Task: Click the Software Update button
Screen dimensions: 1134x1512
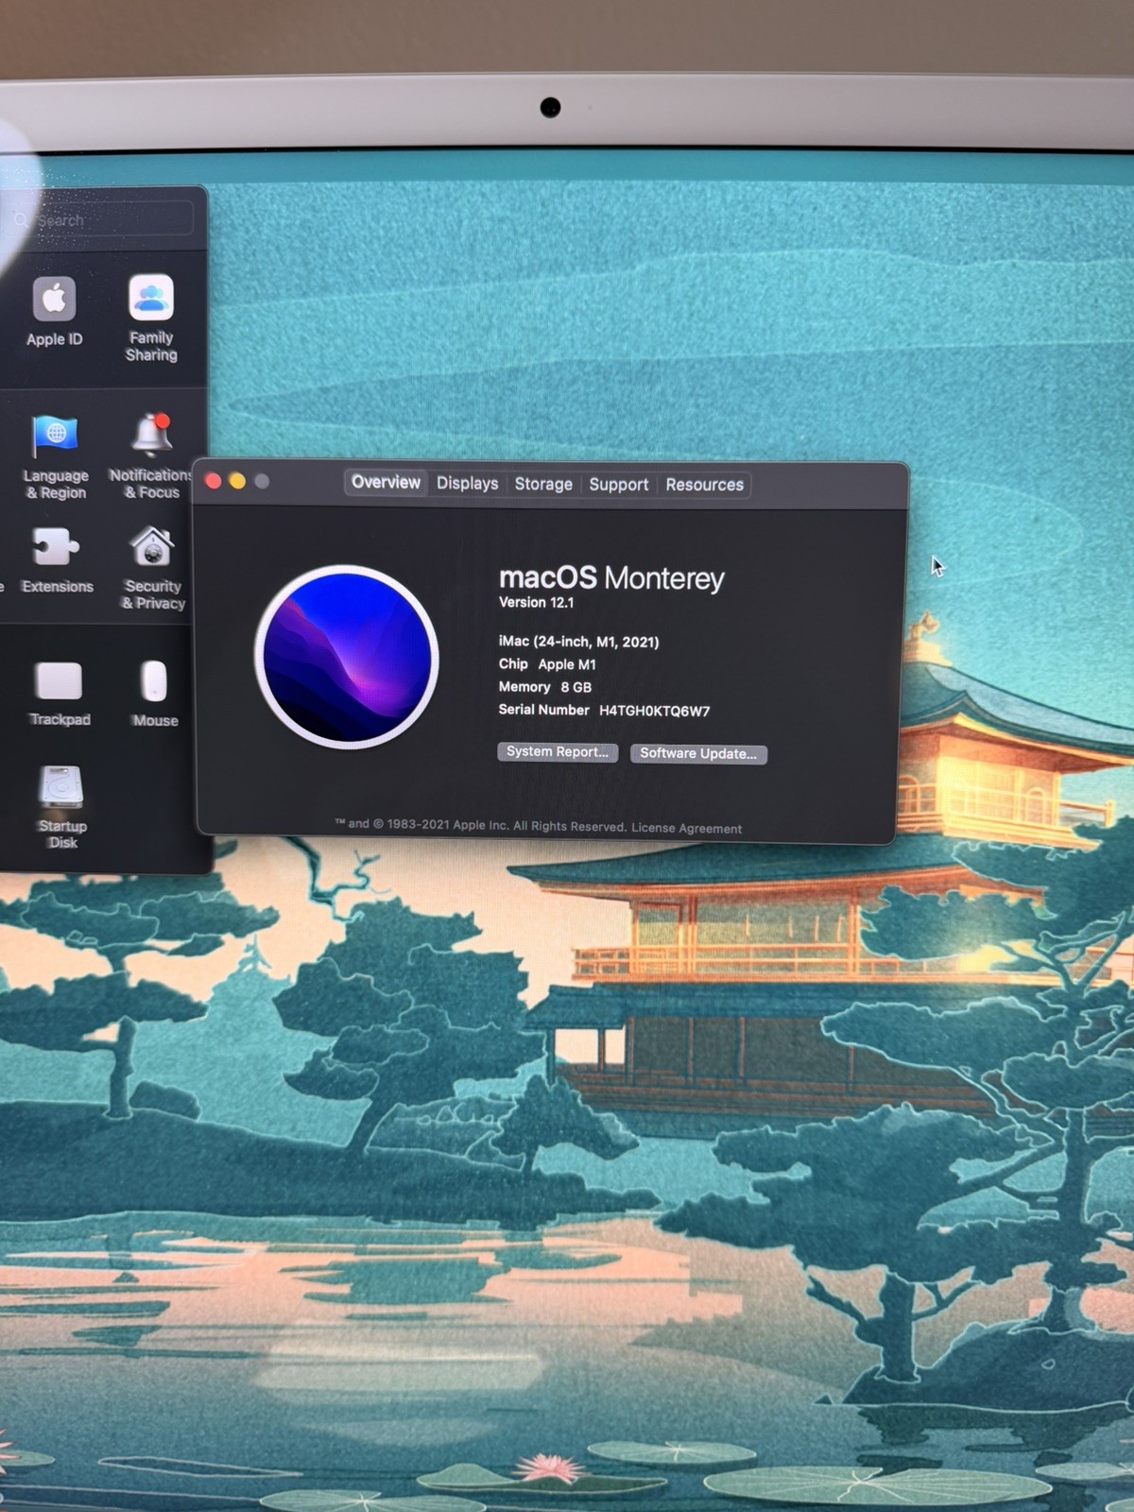Action: point(698,754)
